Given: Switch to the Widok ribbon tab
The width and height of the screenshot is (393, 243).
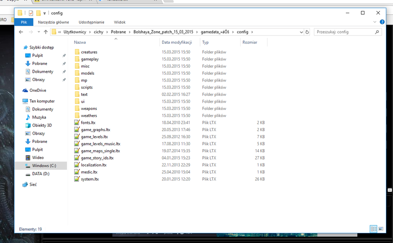Looking at the screenshot, I should [119, 22].
